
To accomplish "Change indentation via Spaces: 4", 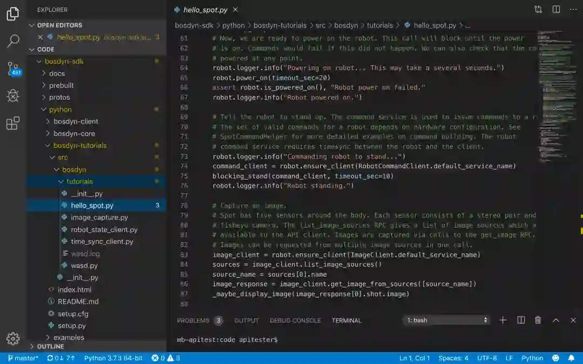I will pos(453,358).
